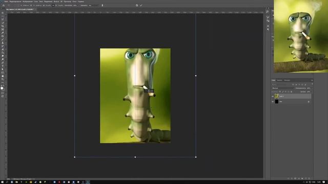Viewport: 328px width, 184px height.
Task: Select the Eraser tool
Action: coord(3,50)
